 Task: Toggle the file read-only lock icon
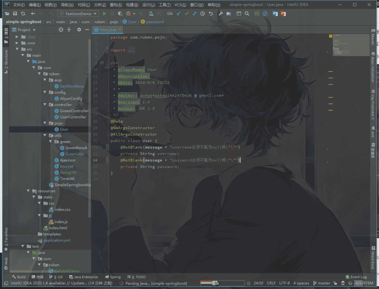click(335, 283)
